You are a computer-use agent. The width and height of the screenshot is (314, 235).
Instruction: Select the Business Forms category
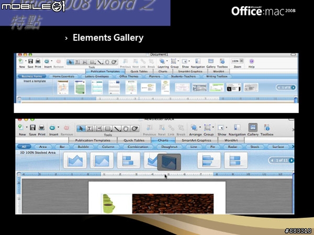click(x=31, y=76)
